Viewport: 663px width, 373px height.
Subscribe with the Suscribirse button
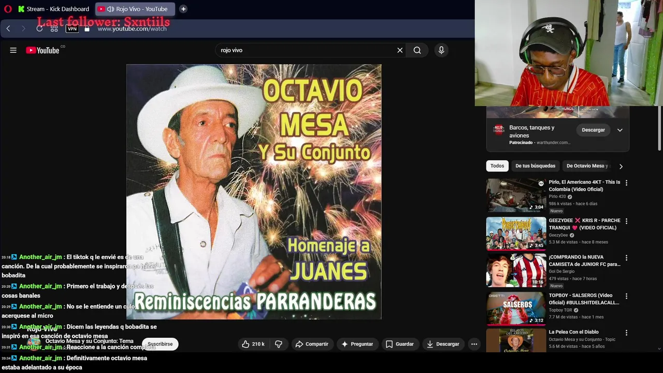click(x=160, y=344)
